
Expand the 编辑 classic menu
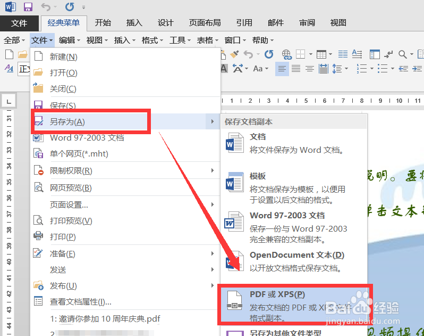point(70,40)
